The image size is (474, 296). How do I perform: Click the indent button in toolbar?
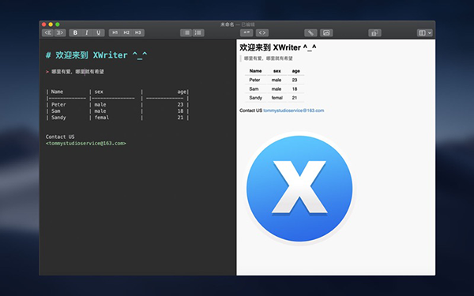point(60,32)
